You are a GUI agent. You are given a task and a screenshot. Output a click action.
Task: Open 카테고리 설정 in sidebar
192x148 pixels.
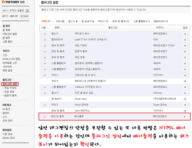click(10, 34)
